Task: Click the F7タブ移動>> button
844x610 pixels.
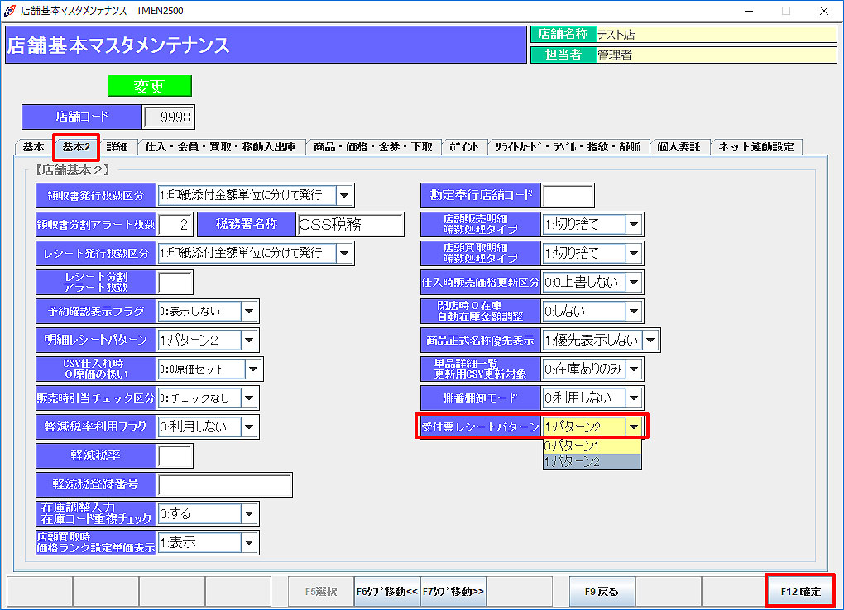Action: click(453, 591)
